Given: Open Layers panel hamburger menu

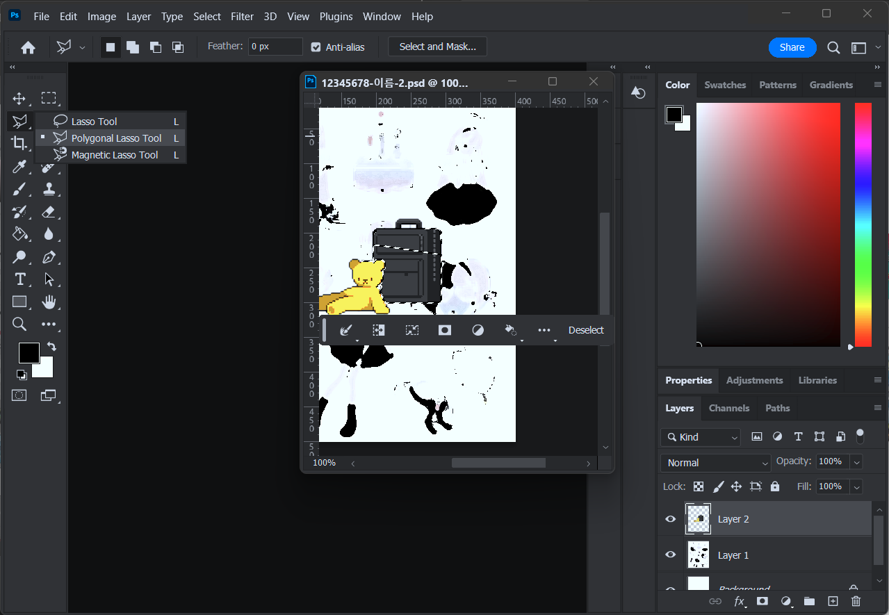Looking at the screenshot, I should tap(878, 408).
